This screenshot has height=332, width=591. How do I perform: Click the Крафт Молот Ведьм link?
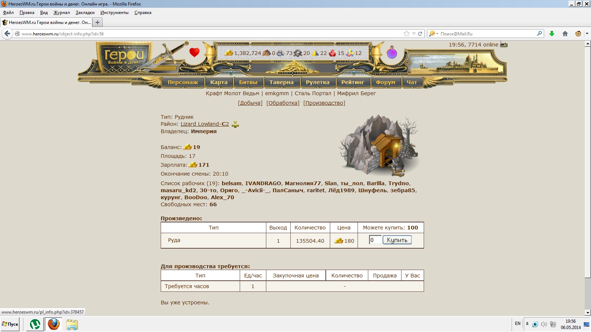pos(232,93)
